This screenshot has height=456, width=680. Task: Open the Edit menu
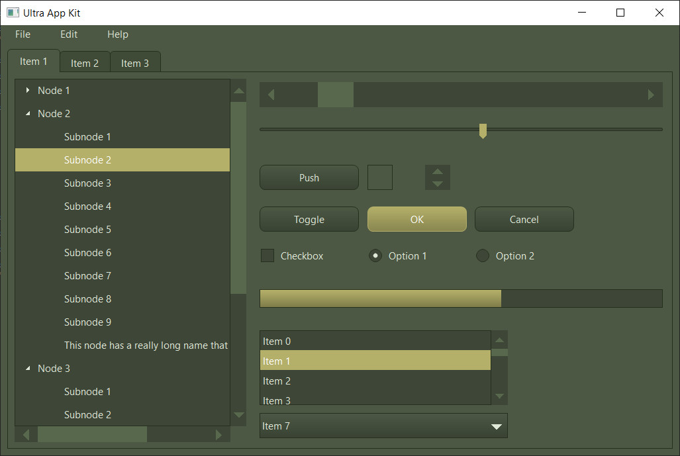(68, 34)
